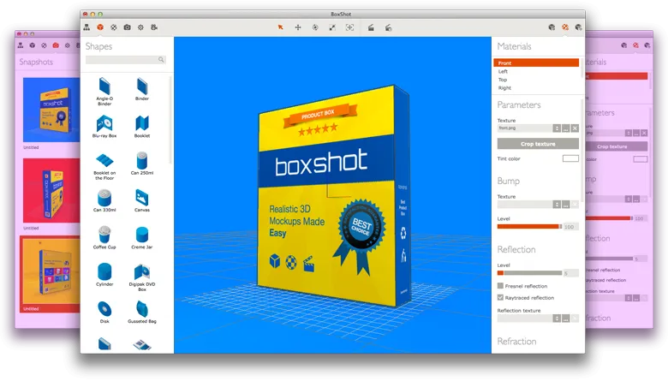Clear the front.png texture with X button
This screenshot has height=381, width=668.
(575, 128)
